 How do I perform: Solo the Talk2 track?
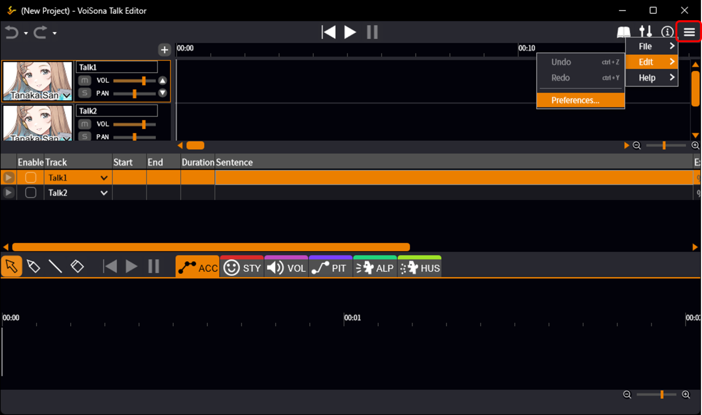coord(84,136)
